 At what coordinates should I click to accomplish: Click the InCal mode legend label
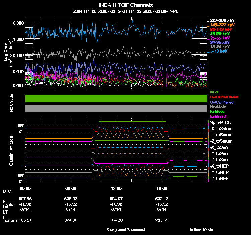(x=214, y=92)
